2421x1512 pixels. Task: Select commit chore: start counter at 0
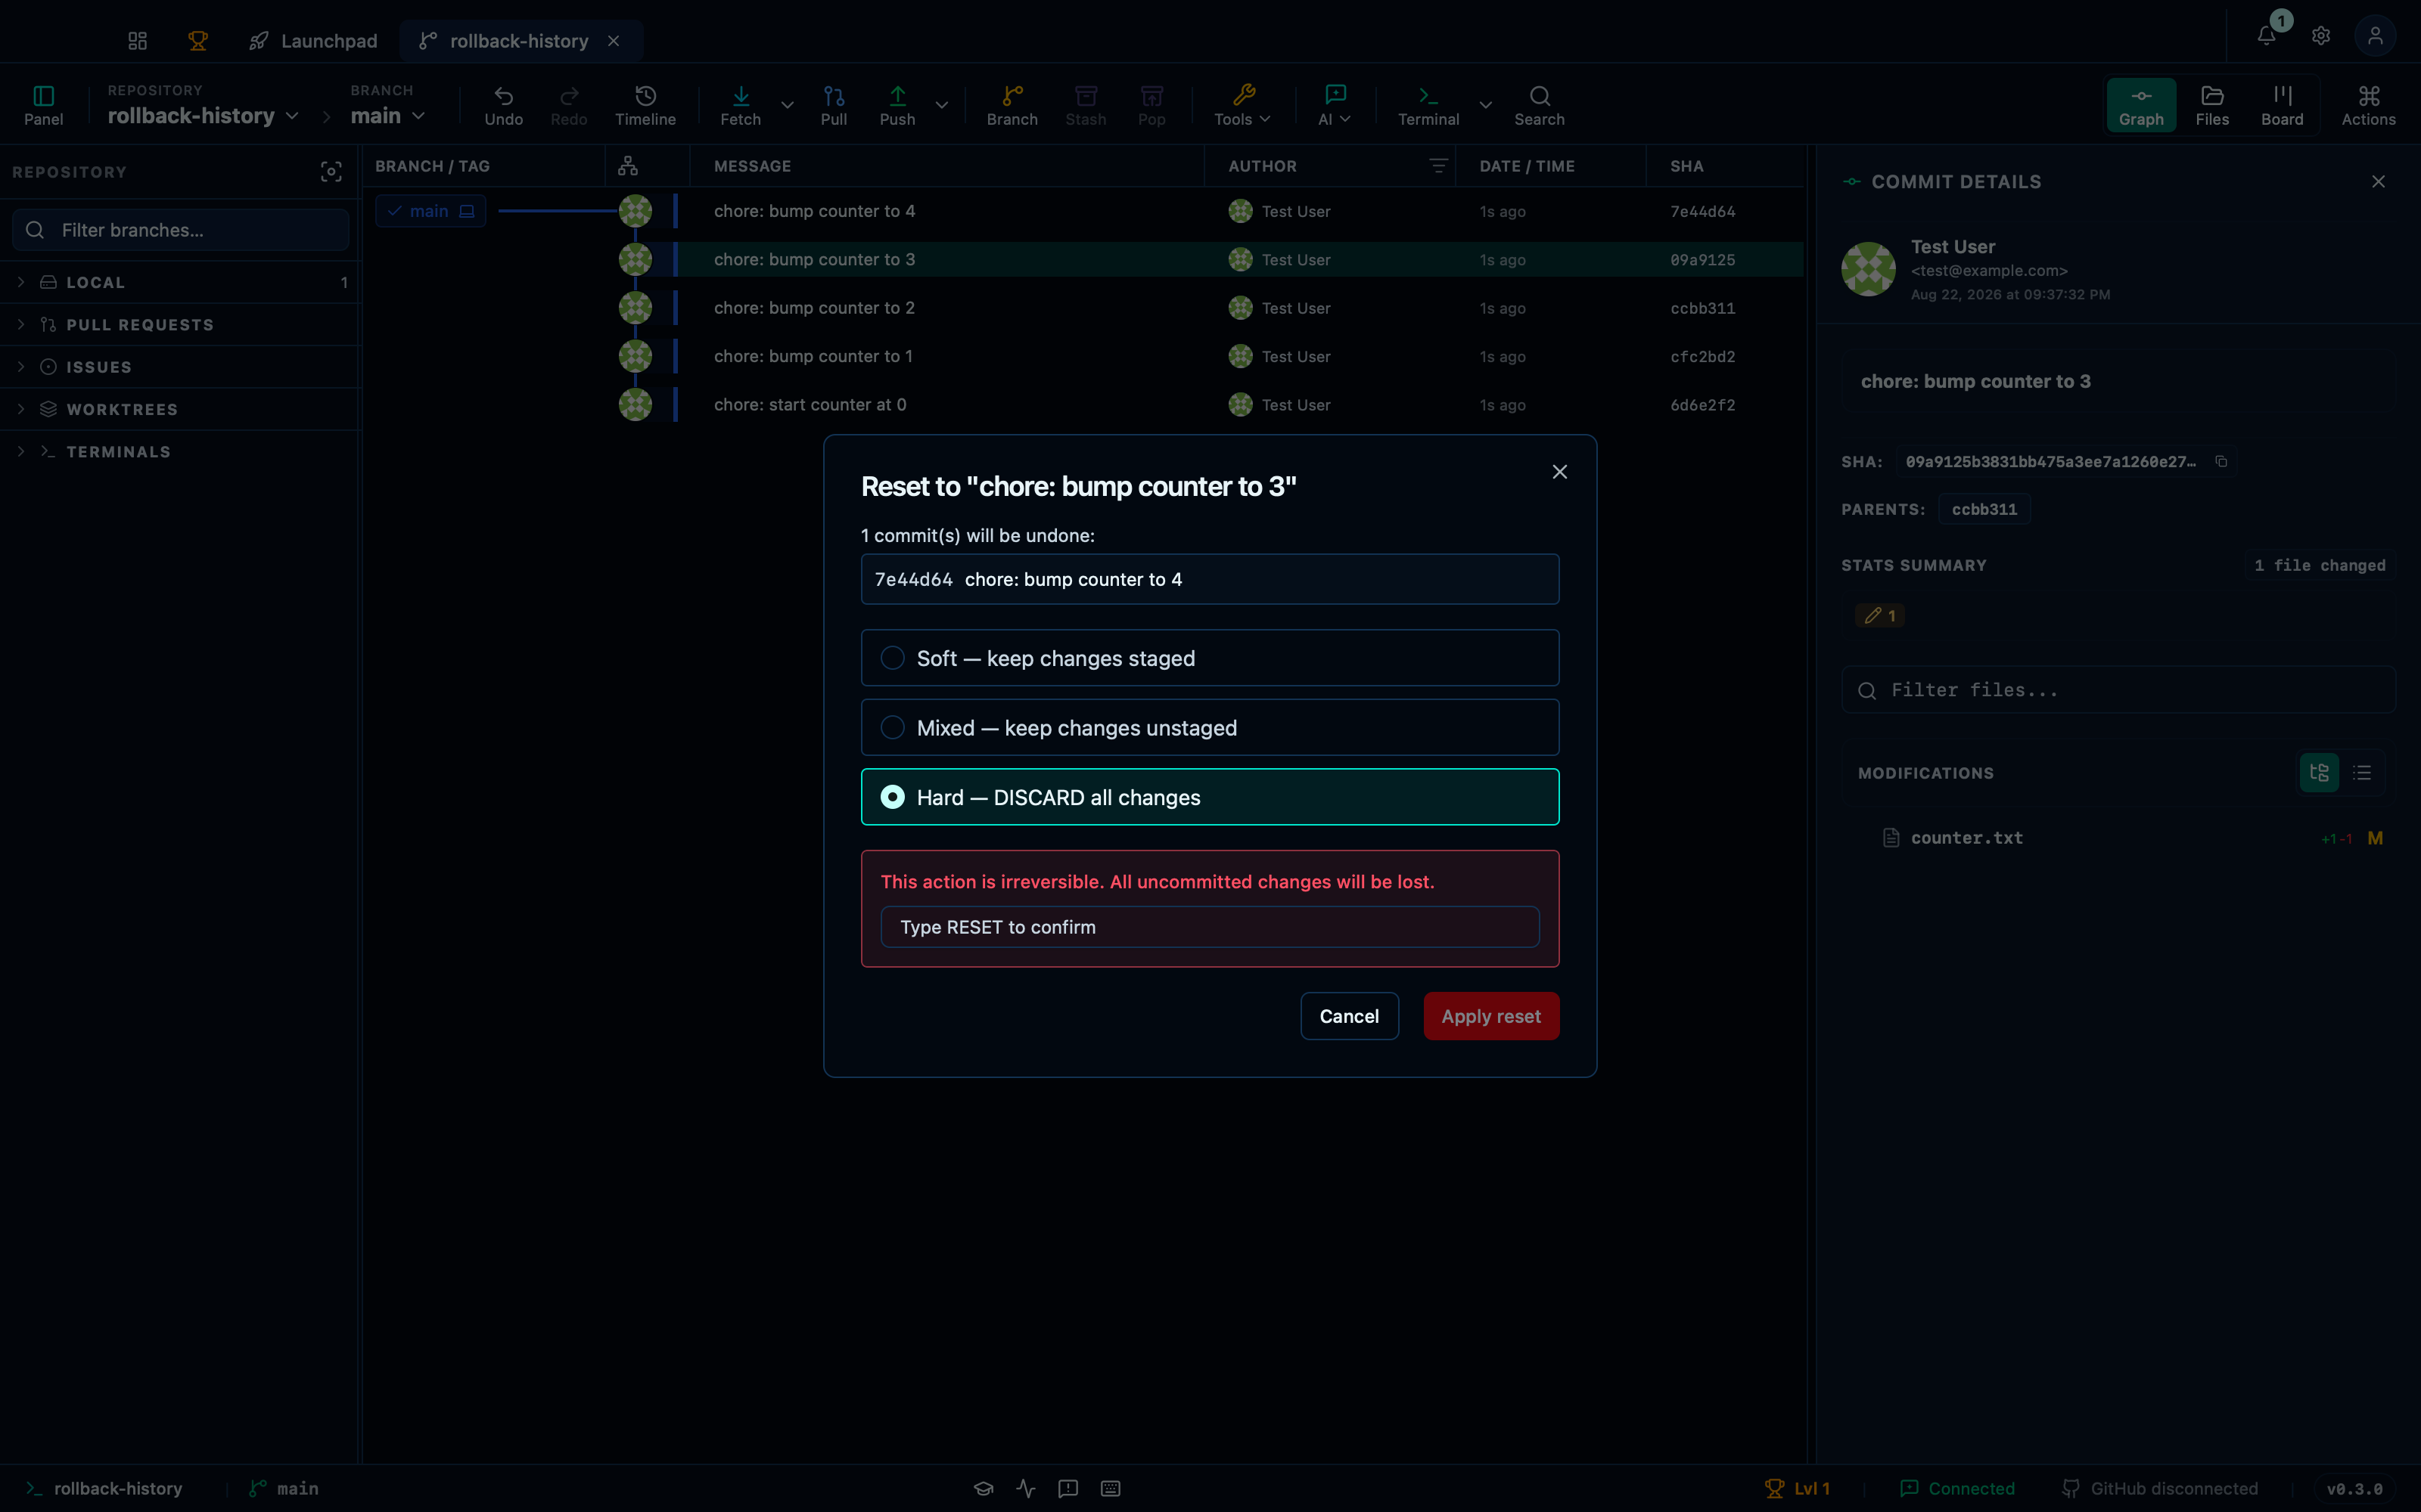(1083, 405)
